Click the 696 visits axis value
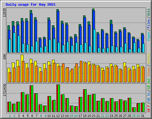Viewport: 152px width, 119px height. point(4,57)
